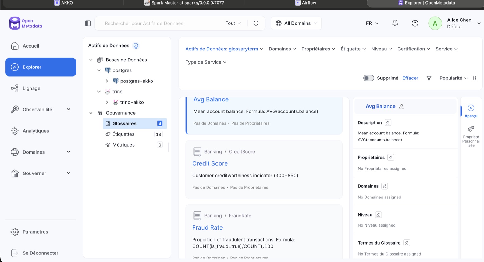Open the advanced filter funnel icon
Image resolution: width=484 pixels, height=262 pixels.
[429, 78]
